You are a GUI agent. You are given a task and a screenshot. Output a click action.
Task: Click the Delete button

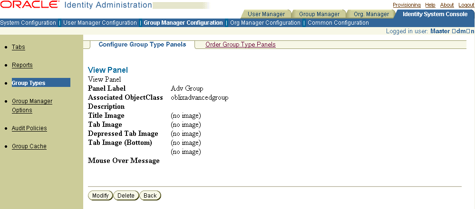pos(126,196)
